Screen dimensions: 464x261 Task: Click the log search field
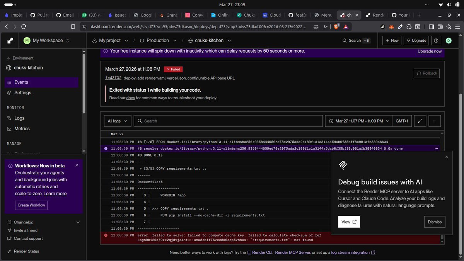point(228,121)
